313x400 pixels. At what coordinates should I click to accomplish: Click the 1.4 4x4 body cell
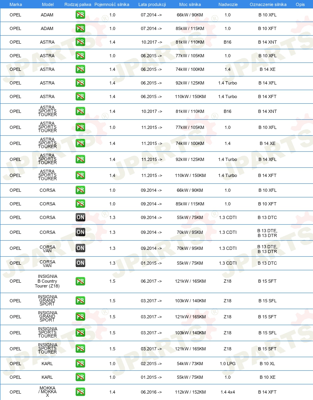coord(227,392)
